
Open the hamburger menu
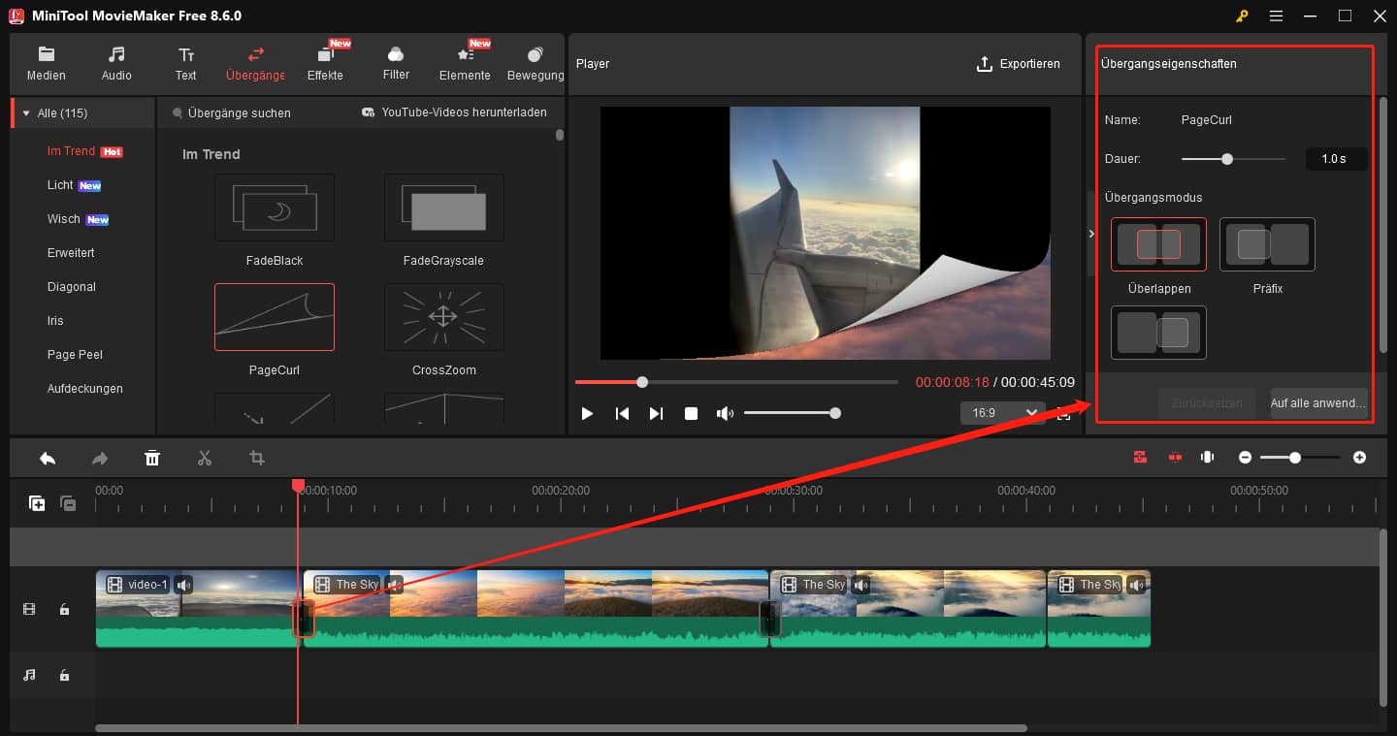coord(1276,16)
